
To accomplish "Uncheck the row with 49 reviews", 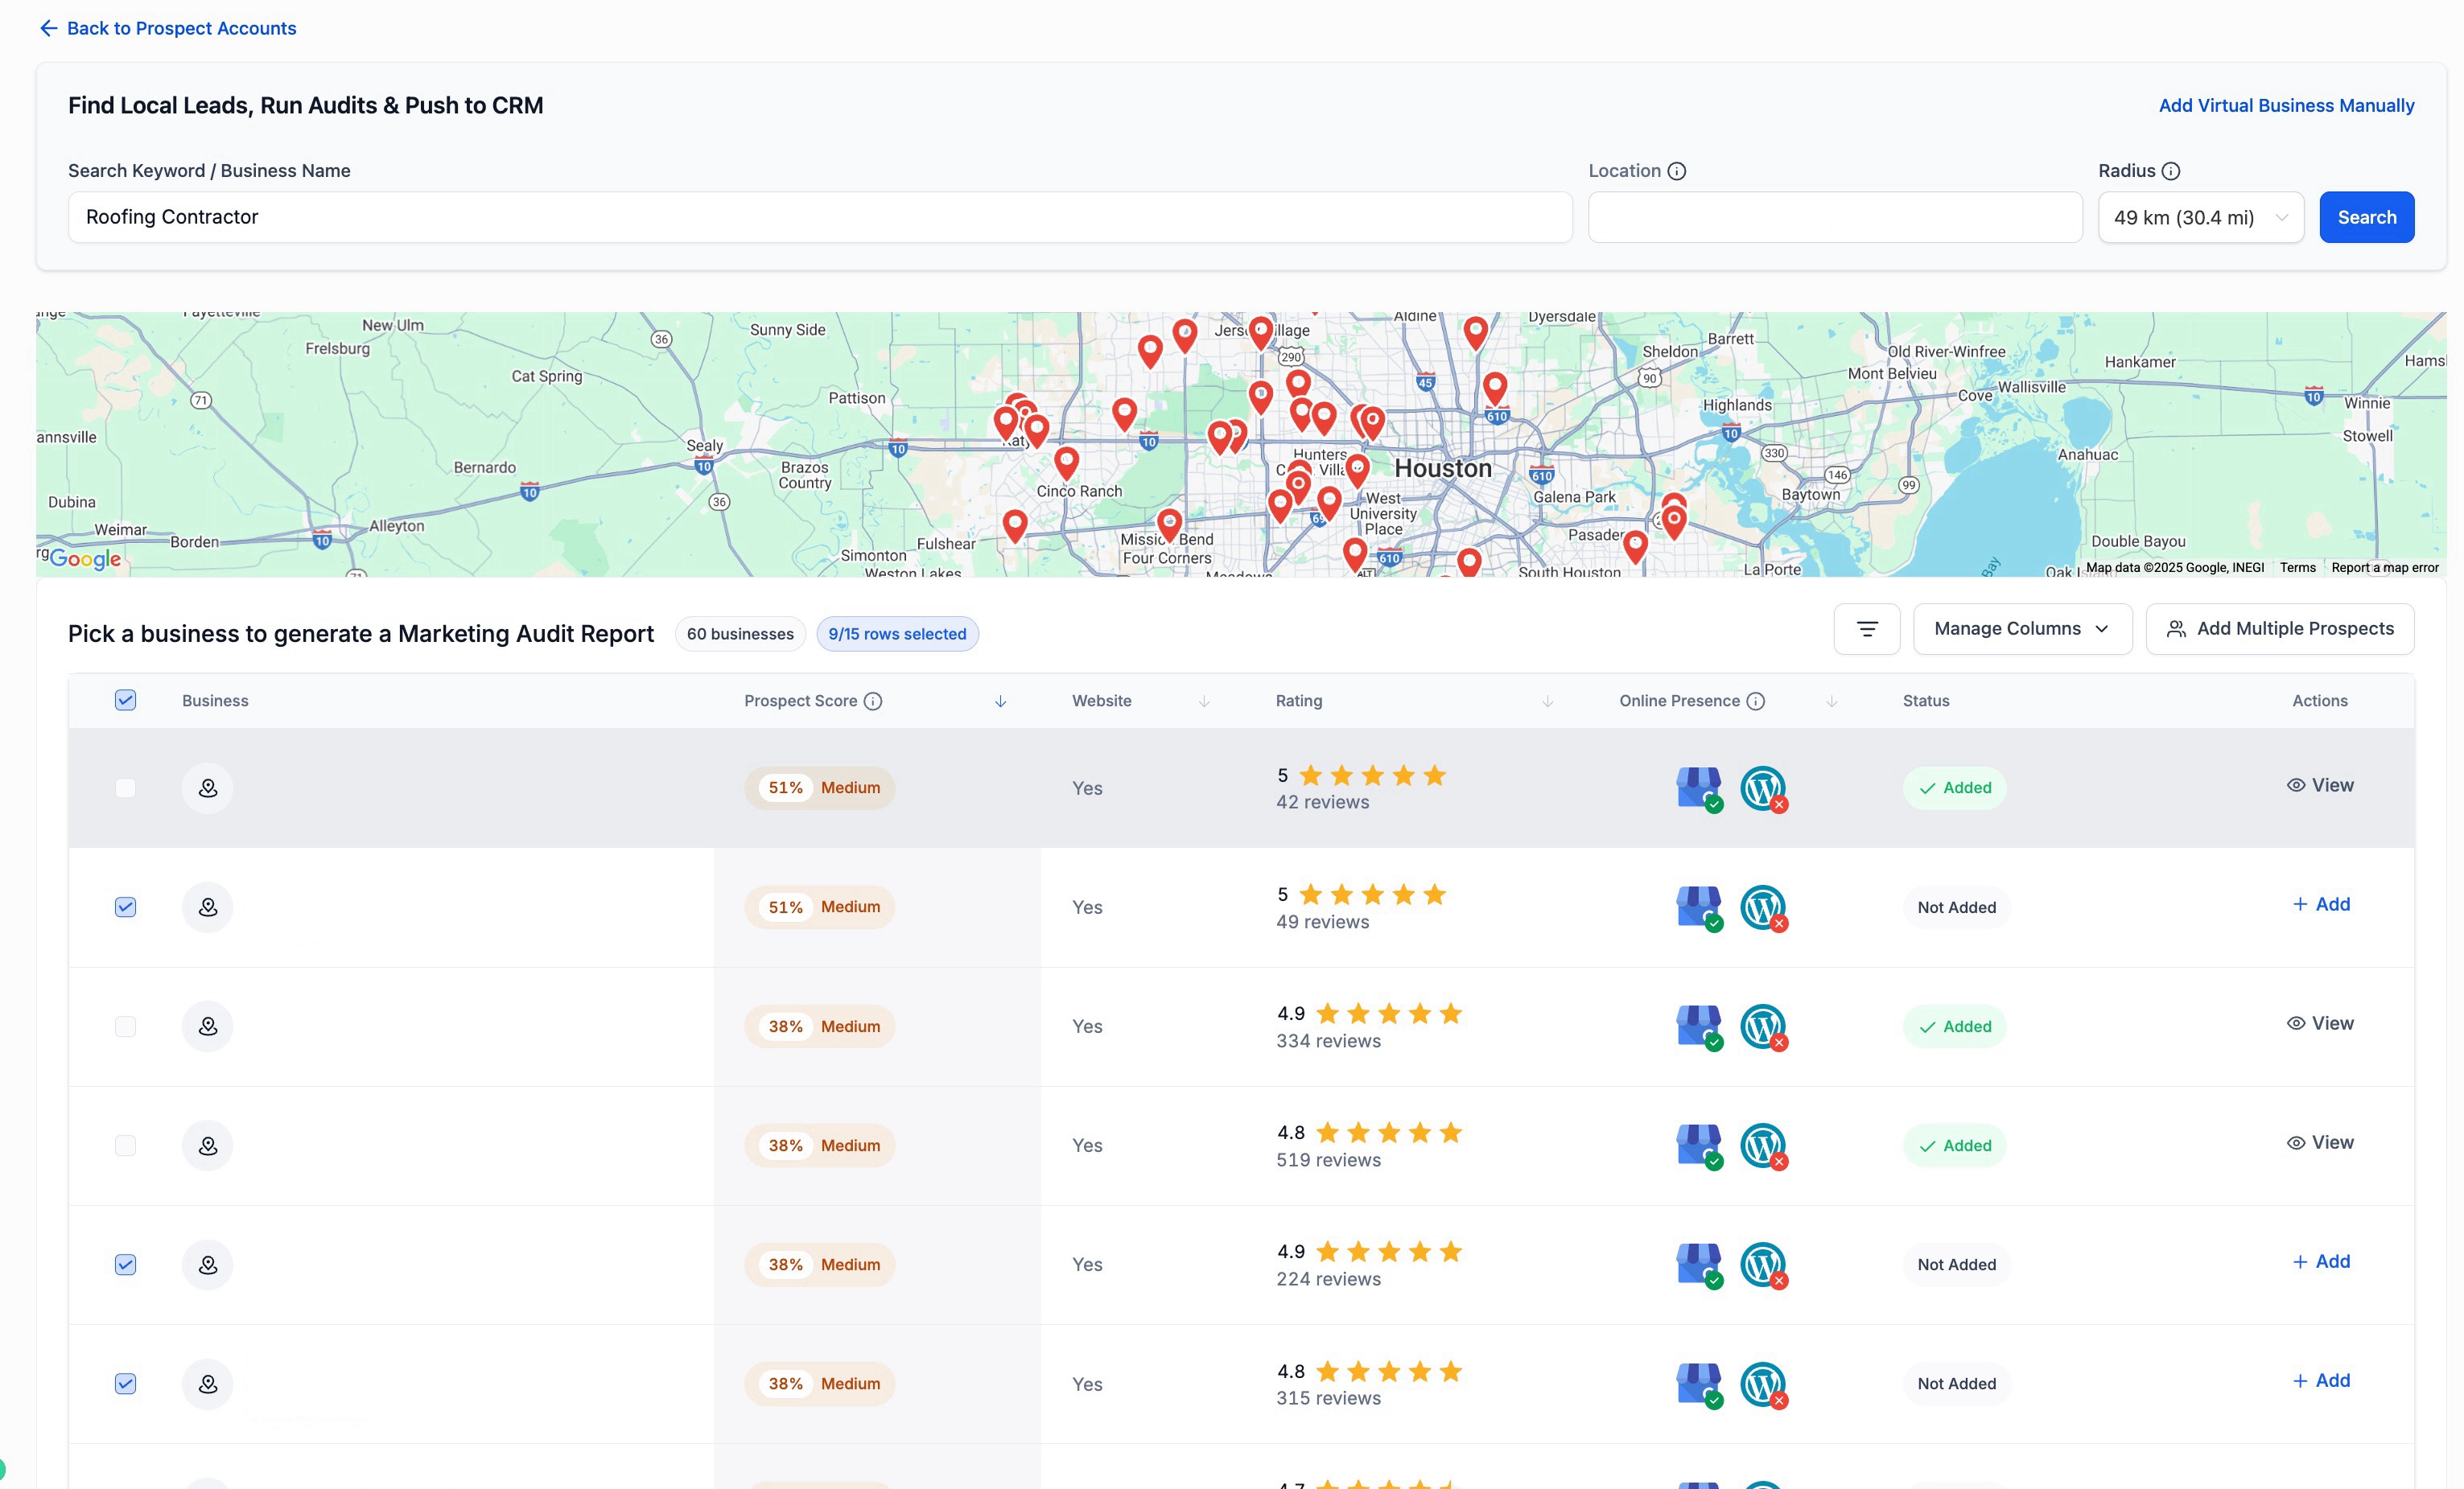I will point(125,907).
